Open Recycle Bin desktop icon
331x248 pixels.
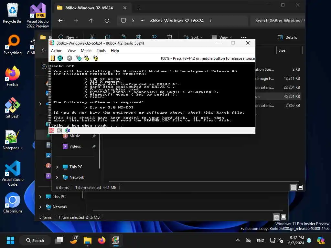point(13,13)
